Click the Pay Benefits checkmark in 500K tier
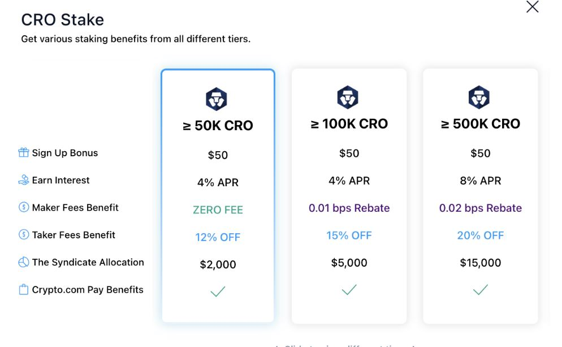Image resolution: width=562 pixels, height=347 pixels. 480,290
